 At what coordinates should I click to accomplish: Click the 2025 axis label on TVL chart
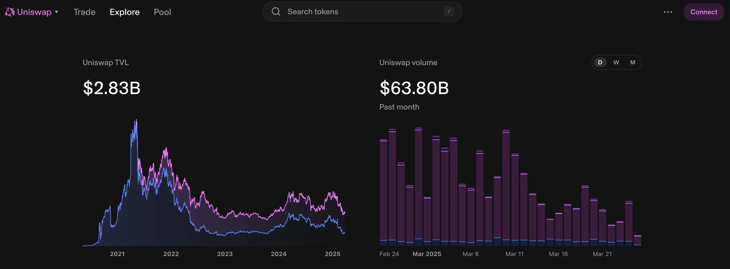pyautogui.click(x=332, y=254)
